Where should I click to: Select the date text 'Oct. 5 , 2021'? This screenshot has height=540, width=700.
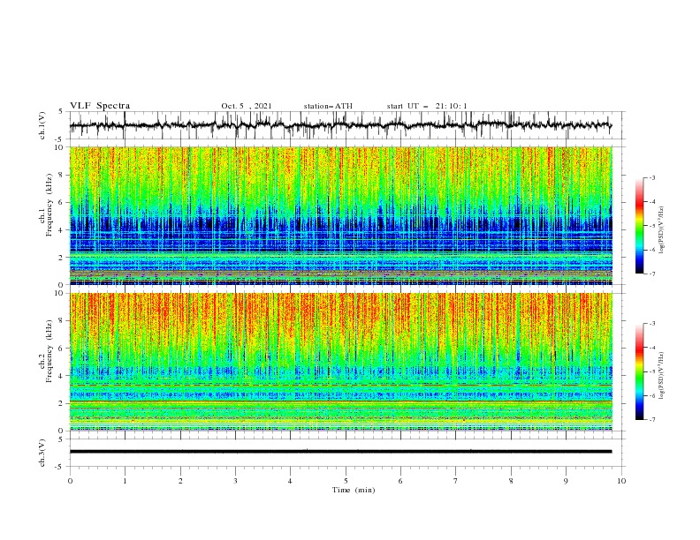click(x=247, y=106)
